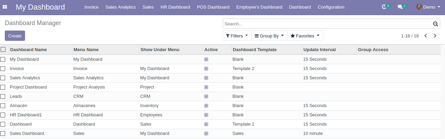Select all rows with header checkbox
This screenshot has height=139, width=445.
(x=3, y=50)
